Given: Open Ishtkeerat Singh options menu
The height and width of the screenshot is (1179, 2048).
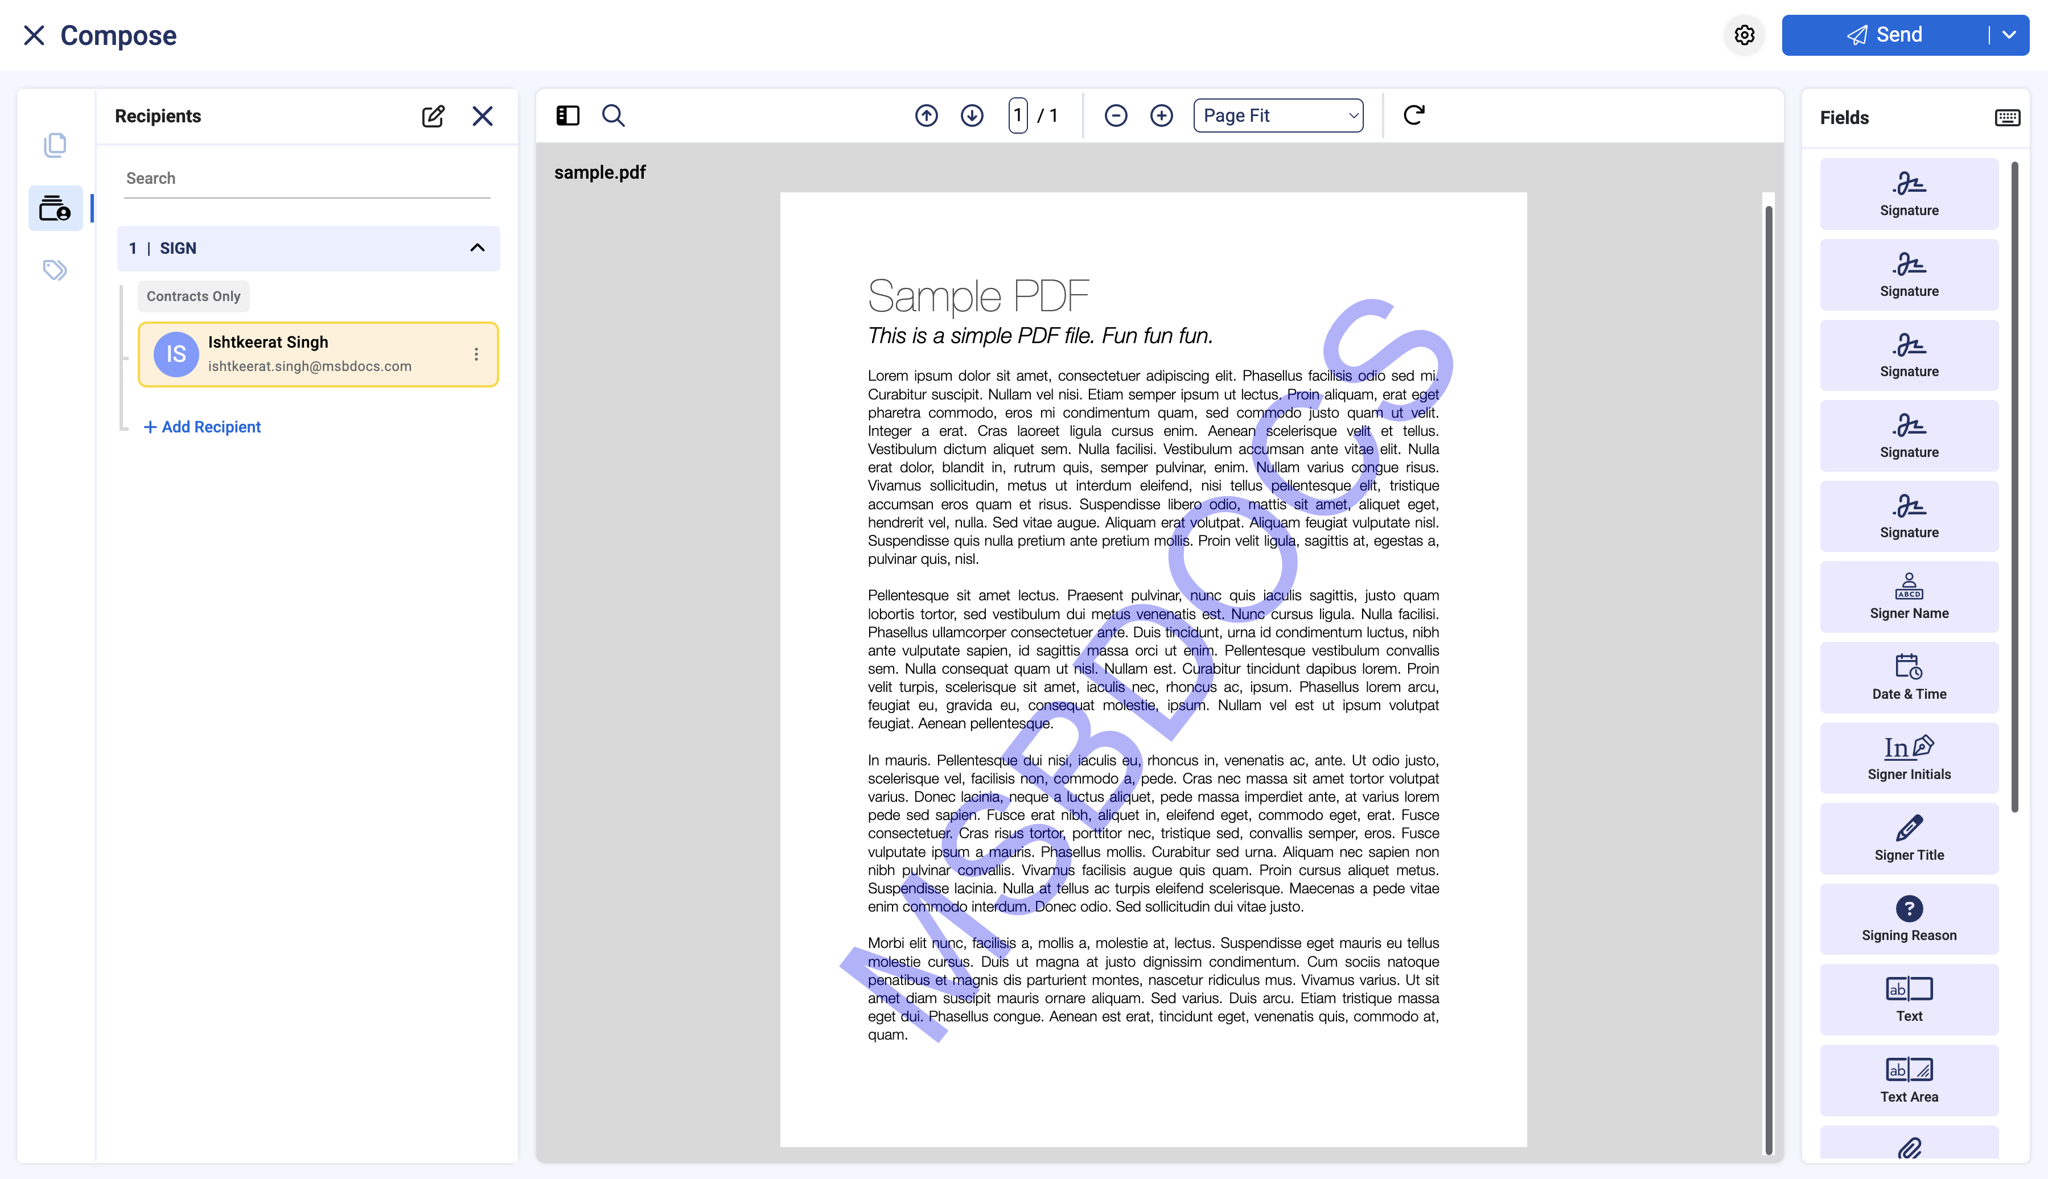Looking at the screenshot, I should (x=476, y=354).
